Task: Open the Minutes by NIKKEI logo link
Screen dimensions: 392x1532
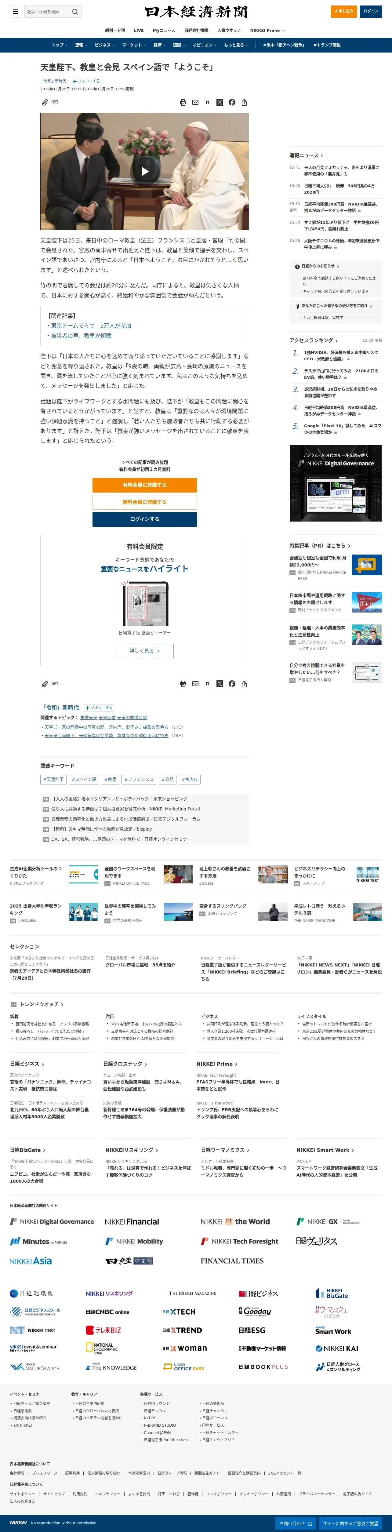Action: pyautogui.click(x=39, y=1241)
